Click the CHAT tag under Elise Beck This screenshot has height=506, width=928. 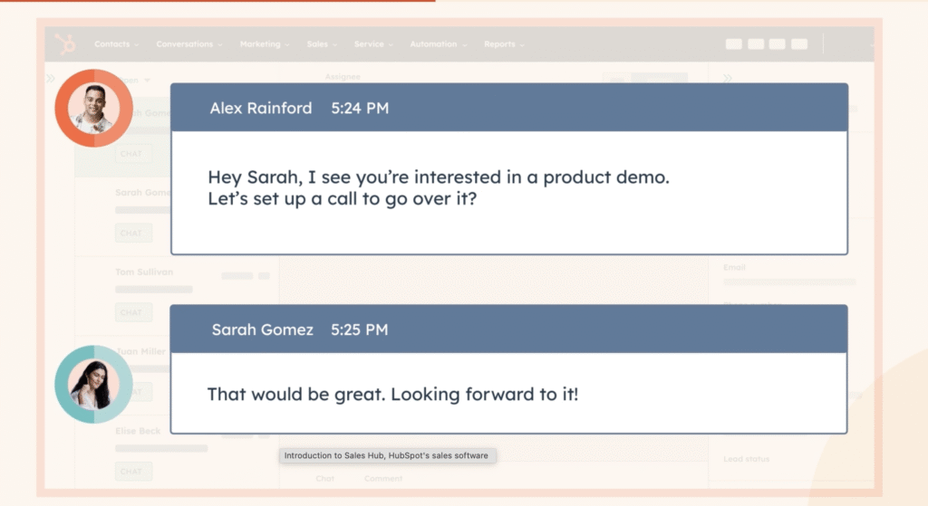point(131,472)
